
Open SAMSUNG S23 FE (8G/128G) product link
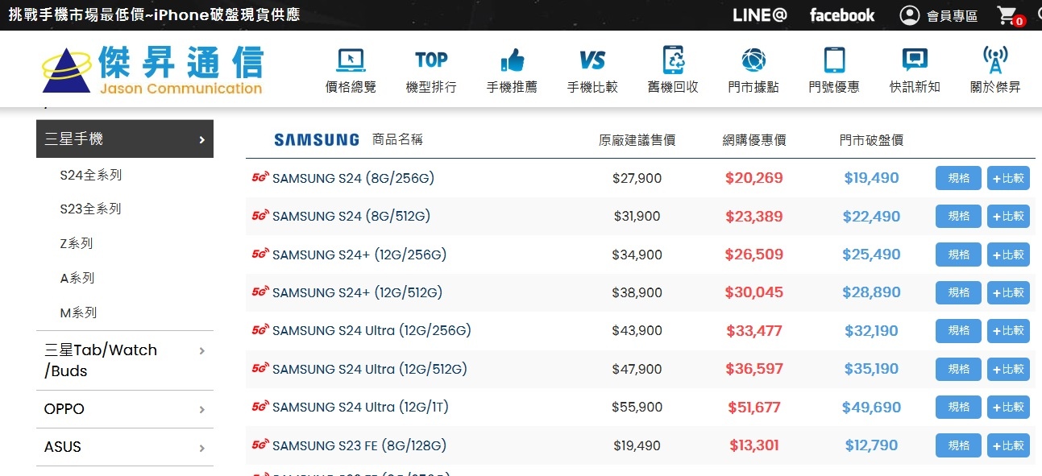pos(359,445)
